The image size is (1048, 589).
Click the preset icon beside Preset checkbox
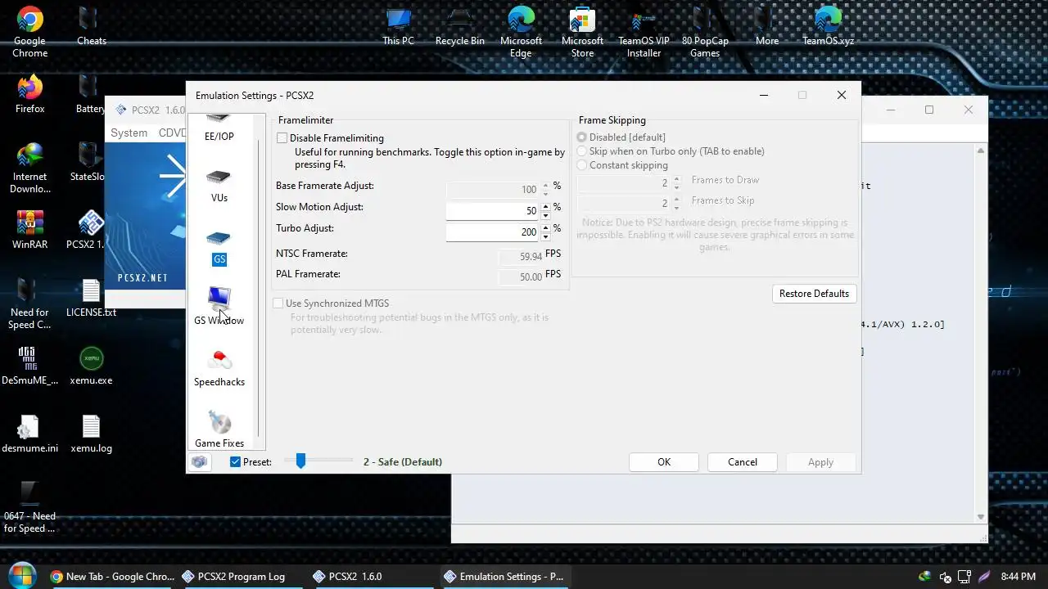point(199,462)
